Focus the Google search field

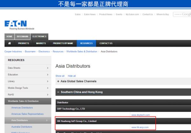point(182,14)
